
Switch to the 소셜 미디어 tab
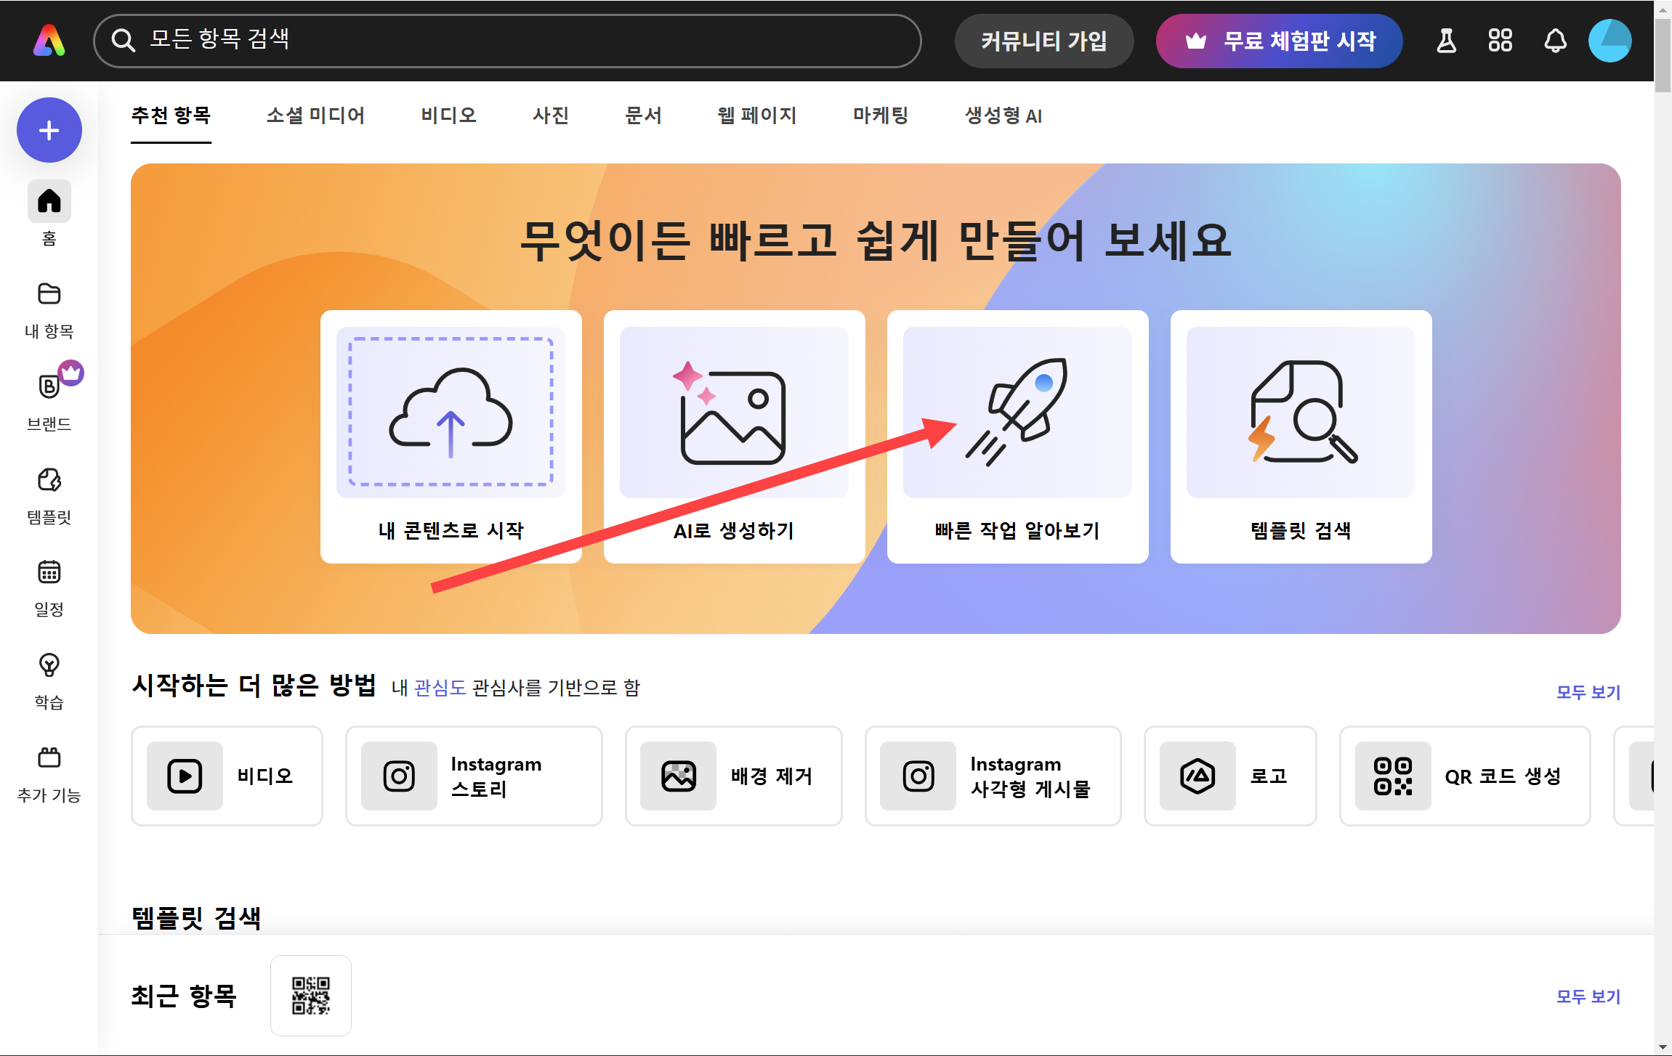pyautogui.click(x=315, y=115)
